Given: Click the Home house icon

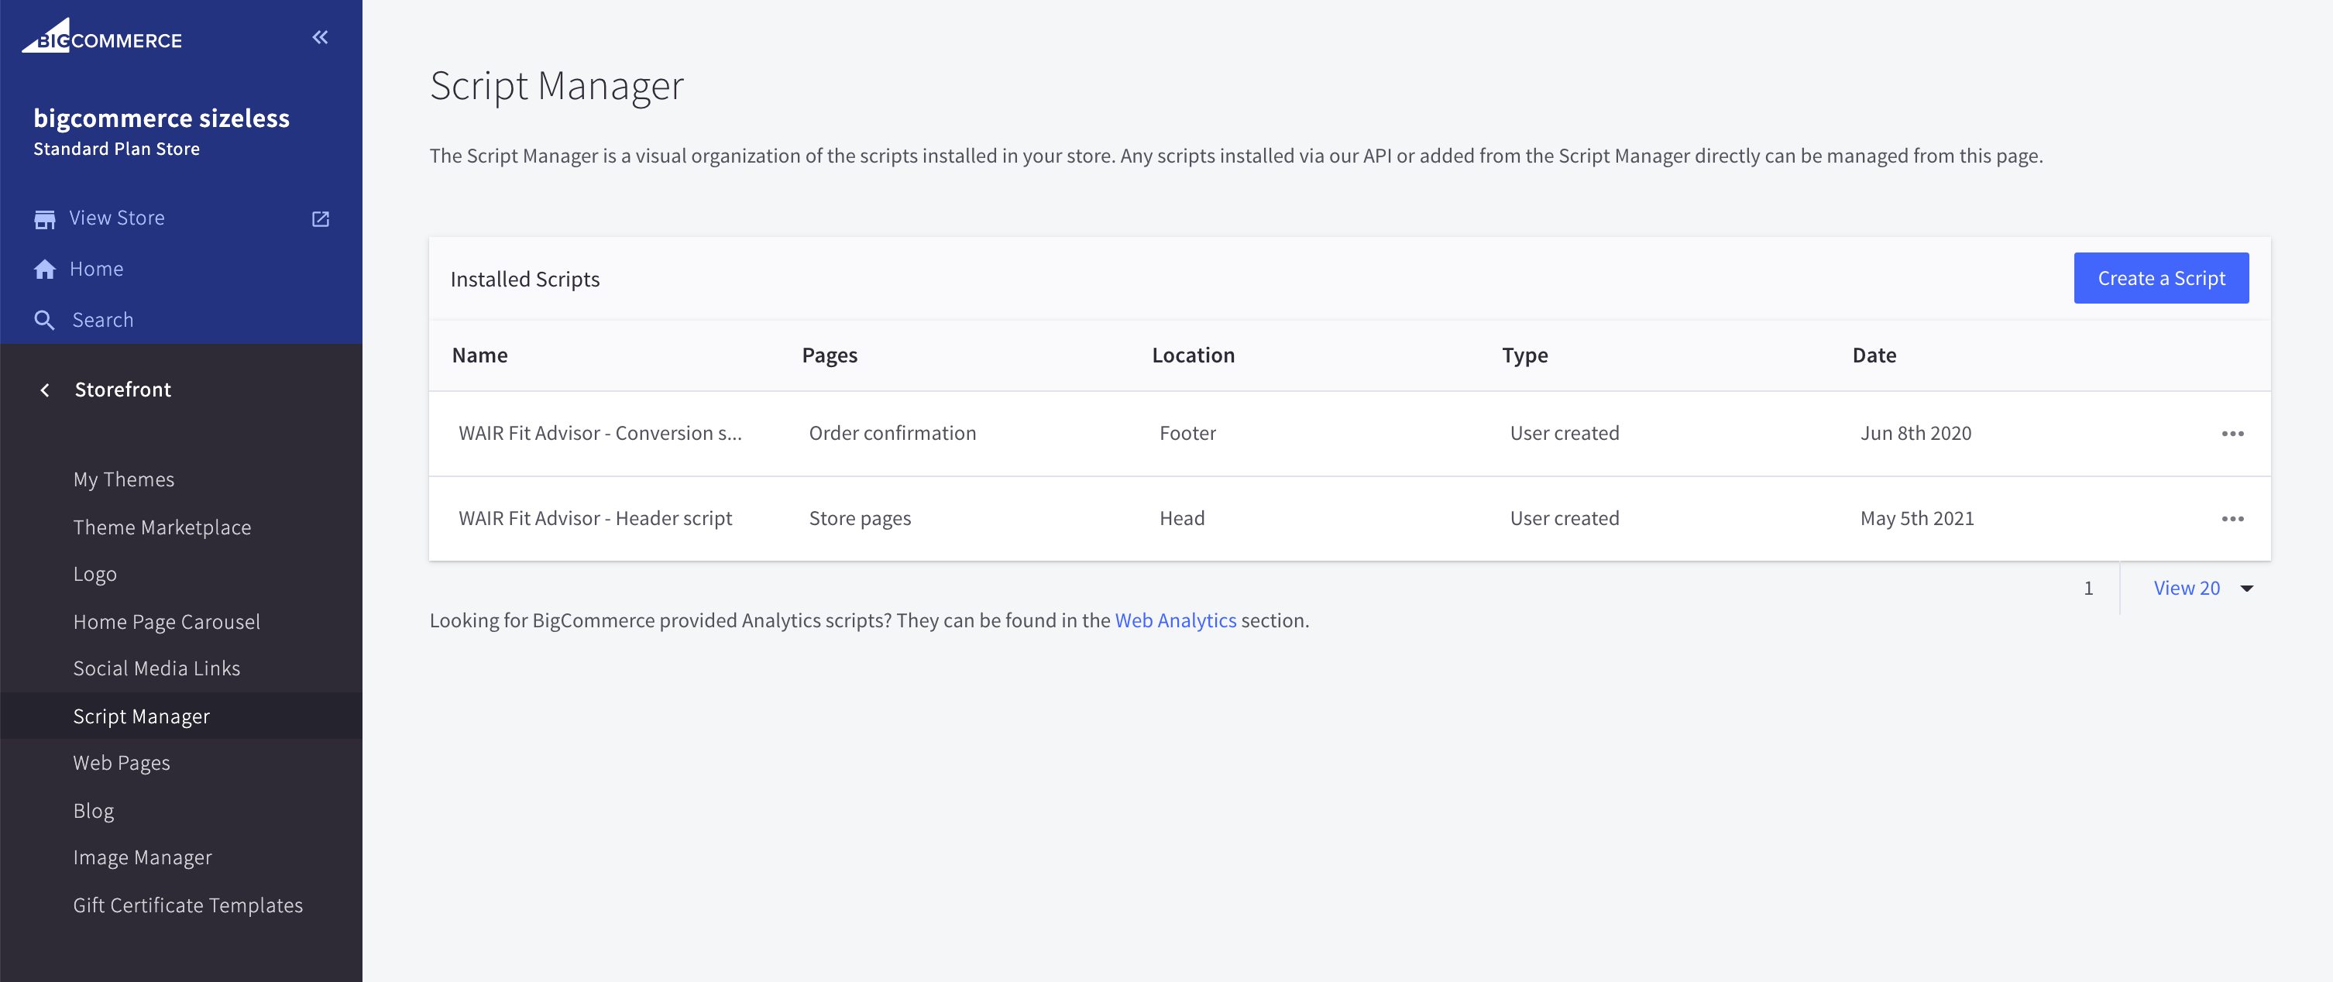Looking at the screenshot, I should pyautogui.click(x=44, y=269).
